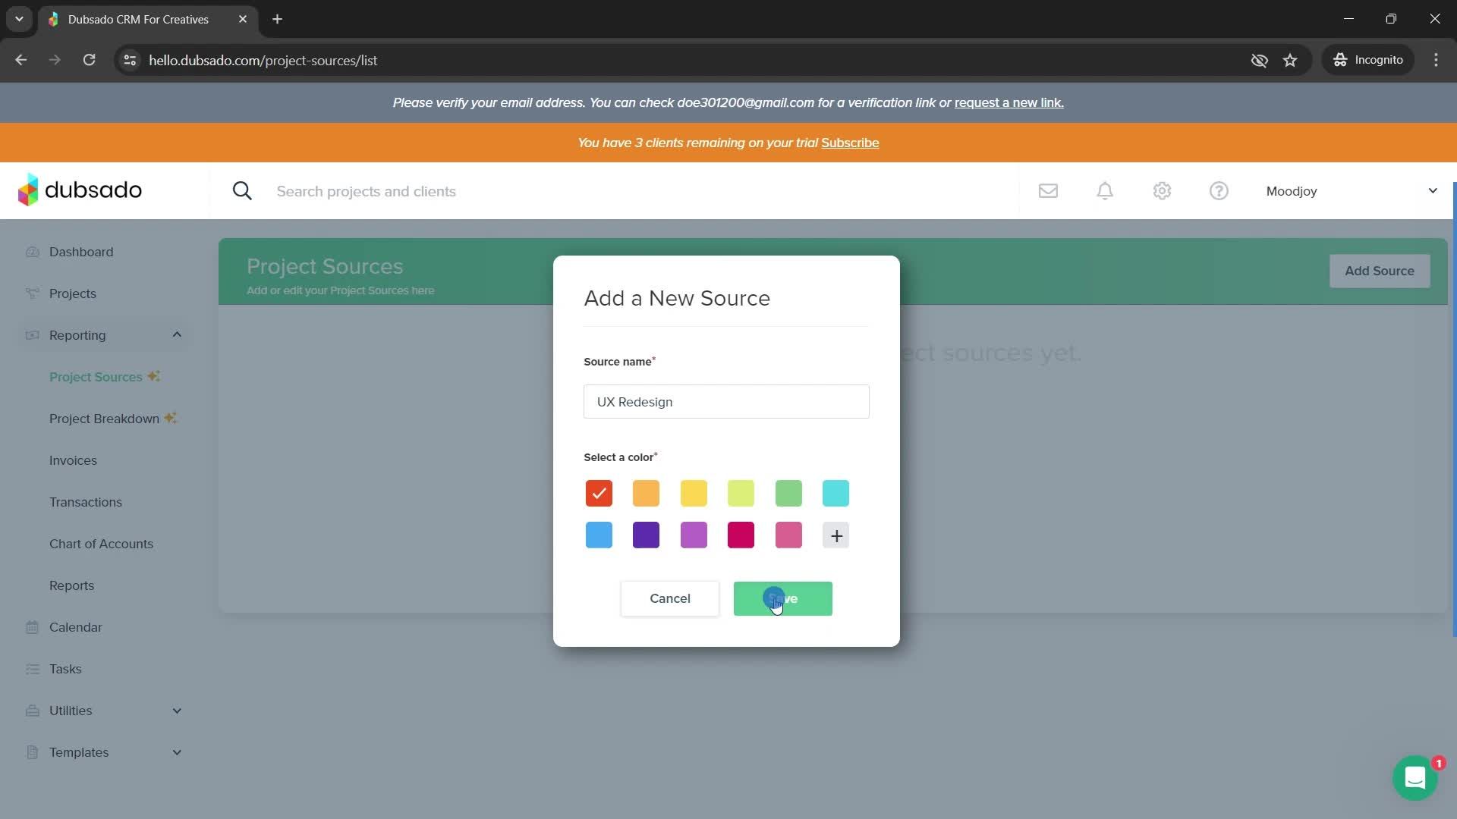
Task: Click the help question mark icon
Action: (1219, 191)
